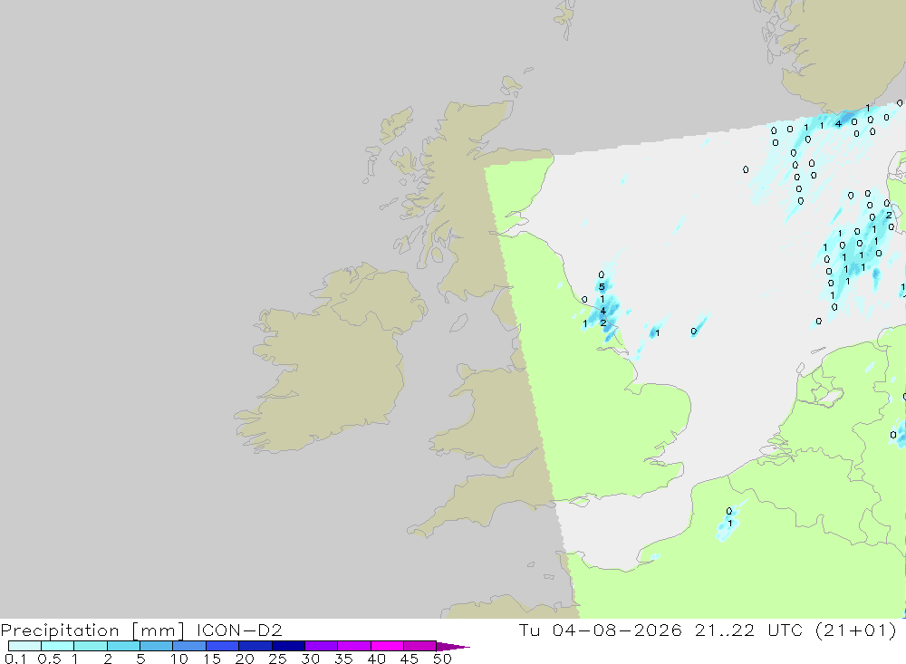Click the legend label "25"

point(277,659)
